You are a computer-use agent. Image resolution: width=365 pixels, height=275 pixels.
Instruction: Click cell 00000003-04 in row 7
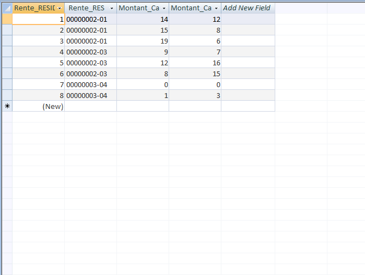tap(90, 84)
